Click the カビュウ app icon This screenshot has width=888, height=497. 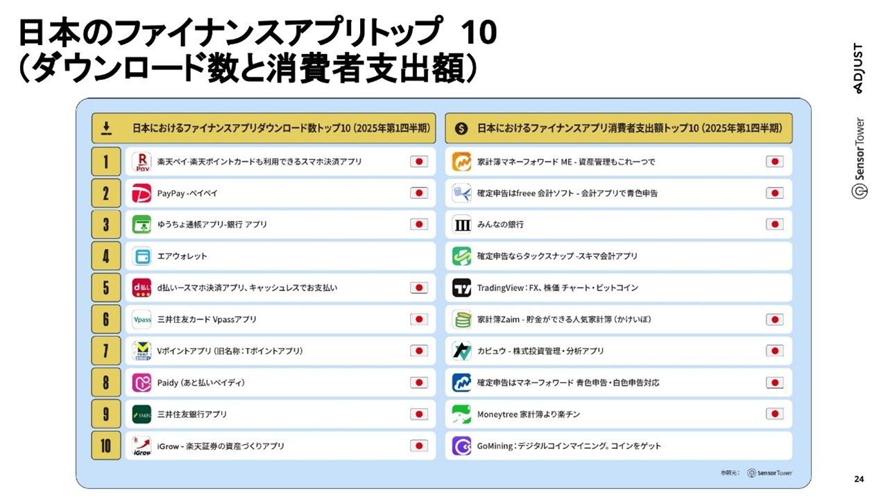[462, 351]
